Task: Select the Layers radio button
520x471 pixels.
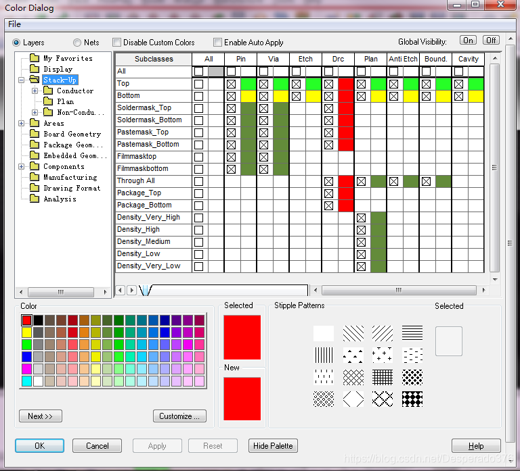Action: [16, 43]
